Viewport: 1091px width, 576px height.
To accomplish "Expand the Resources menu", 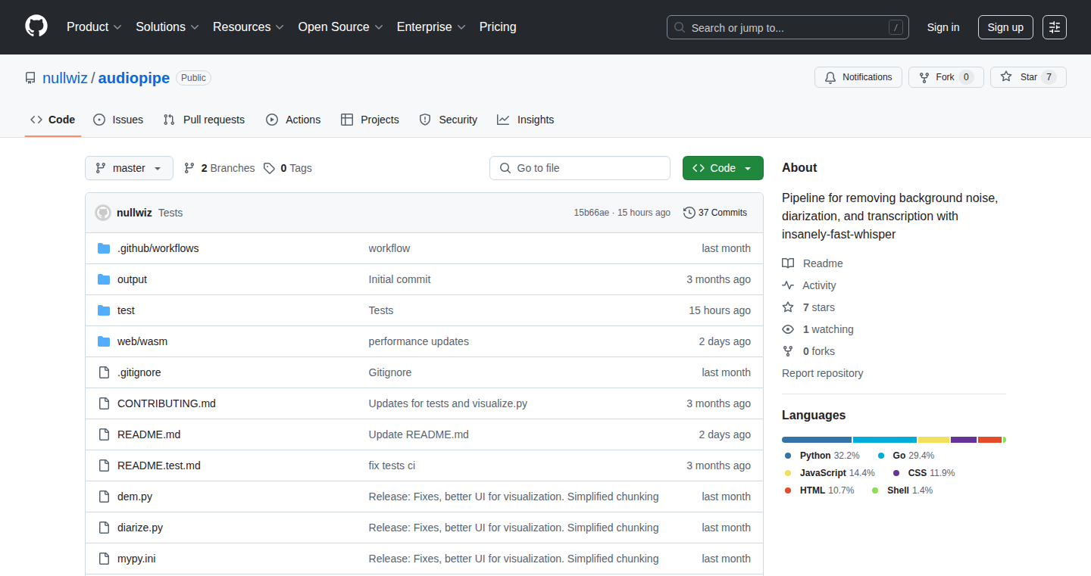I will click(x=249, y=26).
